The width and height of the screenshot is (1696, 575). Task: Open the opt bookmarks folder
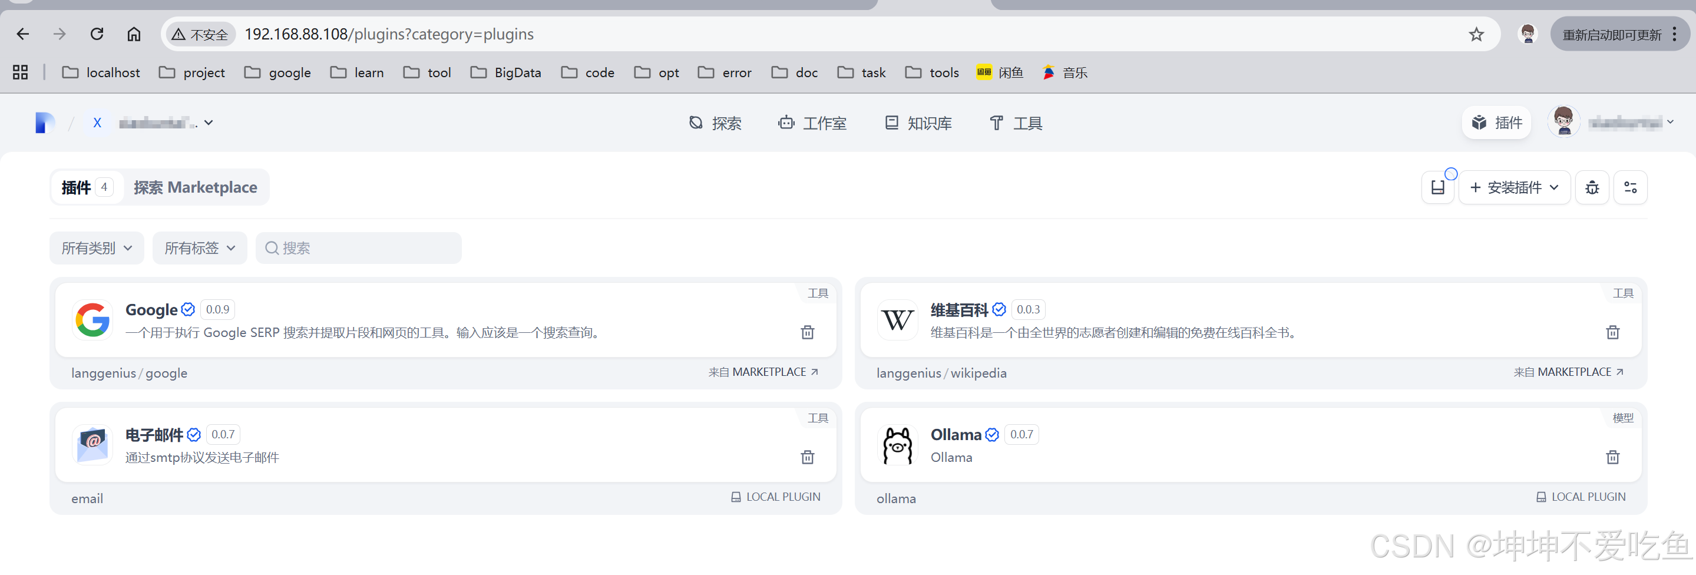[x=656, y=72]
